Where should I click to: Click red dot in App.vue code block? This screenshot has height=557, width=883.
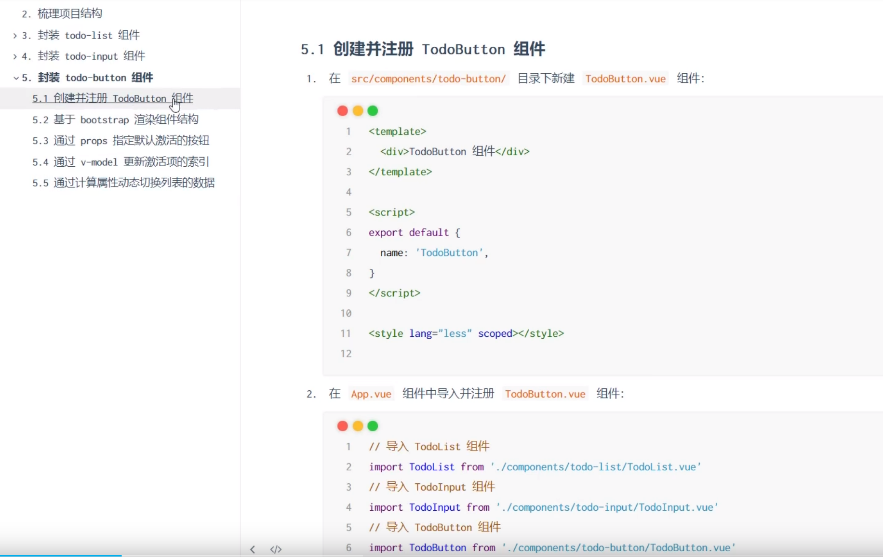pos(343,426)
